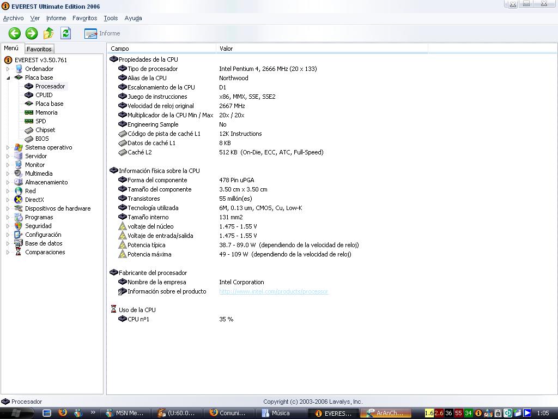This screenshot has height=419, width=558.
Task: Open the Favoritos menu in the menu bar
Action: tap(84, 18)
